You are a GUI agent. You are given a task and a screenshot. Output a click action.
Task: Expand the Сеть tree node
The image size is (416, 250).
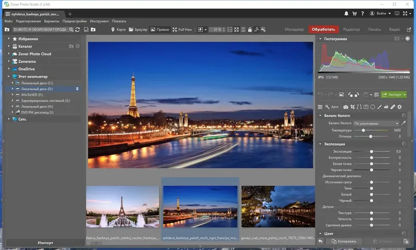(9, 119)
